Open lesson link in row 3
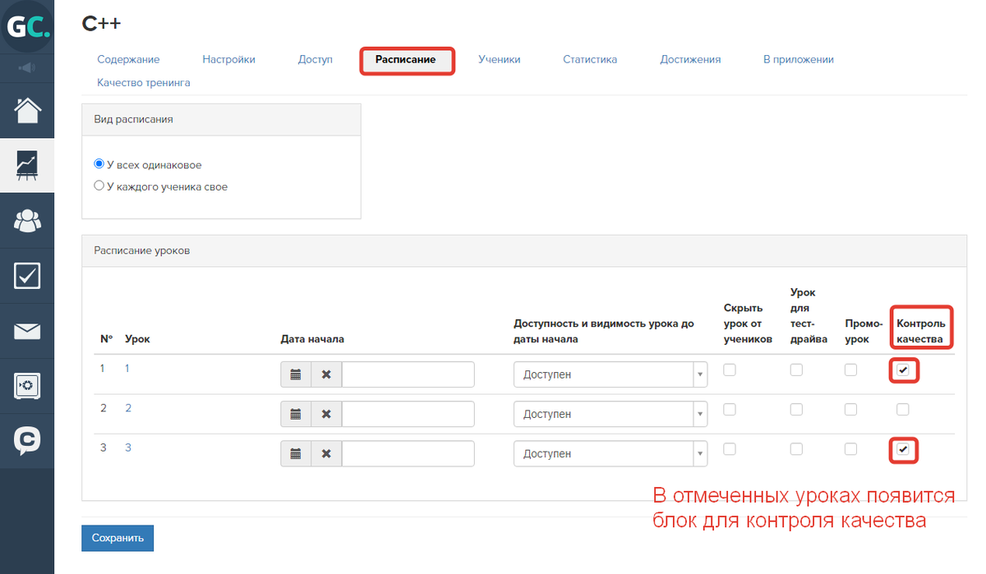The image size is (986, 574). [128, 448]
